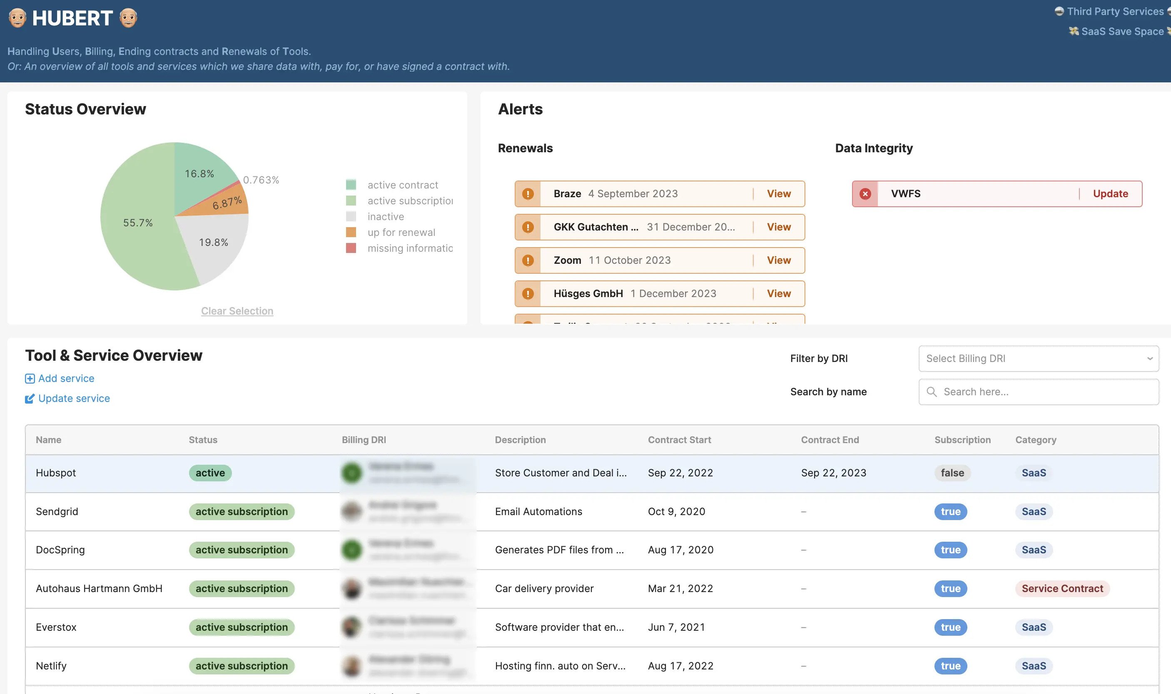Viewport: 1171px width, 694px height.
Task: Click Netlify name cell
Action: click(51, 666)
